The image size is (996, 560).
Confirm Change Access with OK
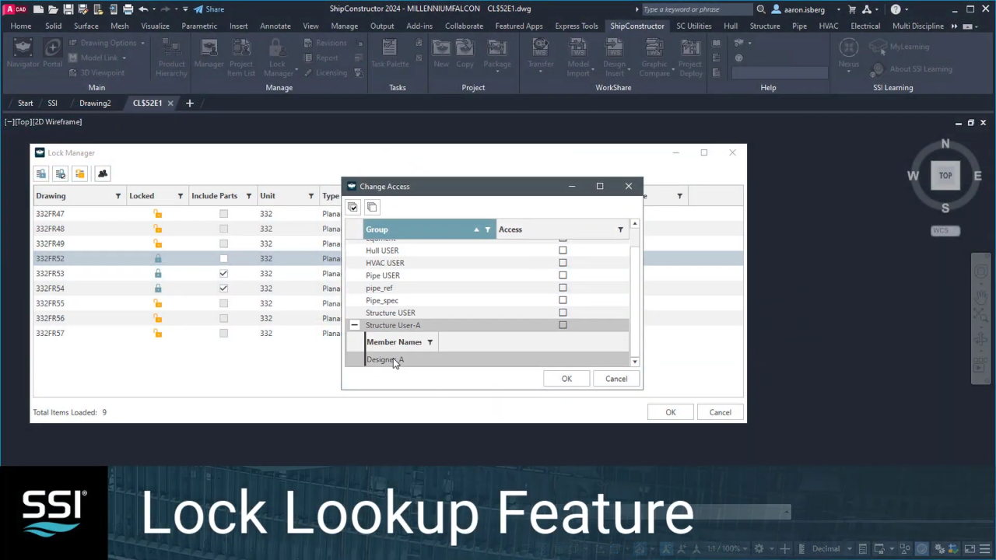pos(566,379)
